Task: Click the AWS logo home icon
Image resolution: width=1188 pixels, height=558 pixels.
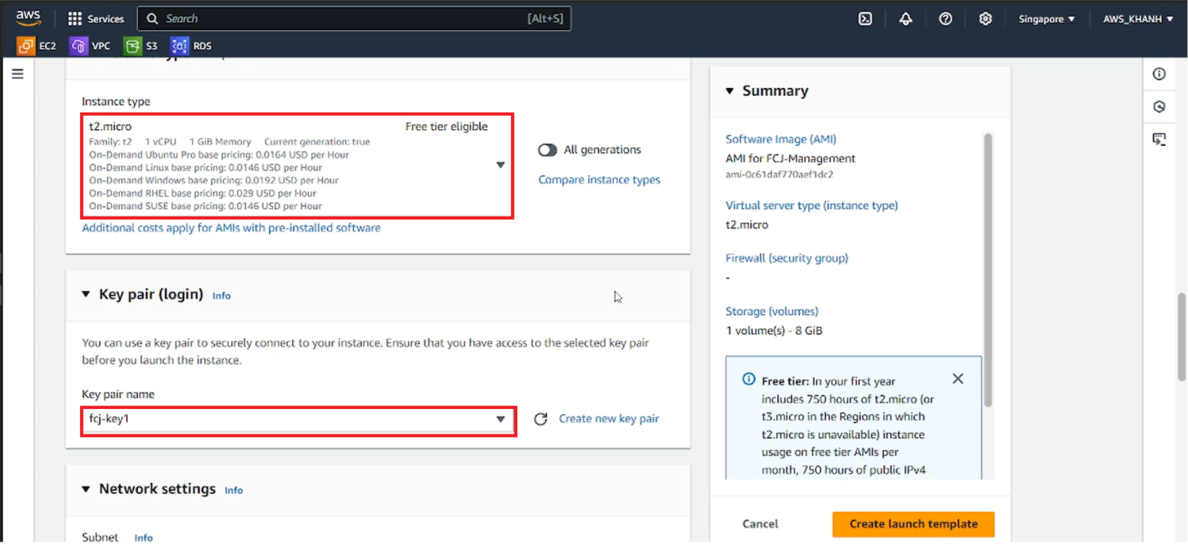Action: click(x=29, y=17)
